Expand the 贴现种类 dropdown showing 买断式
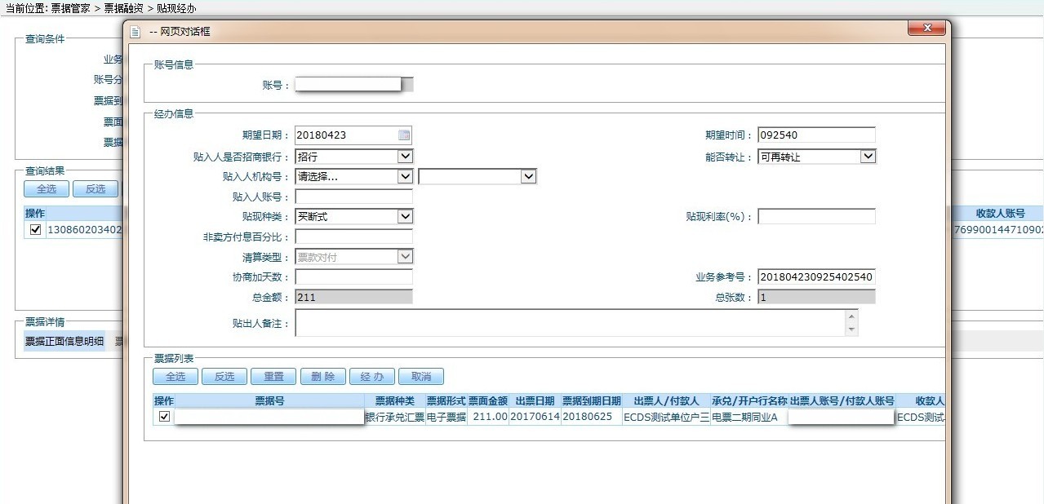The image size is (1044, 504). point(405,216)
